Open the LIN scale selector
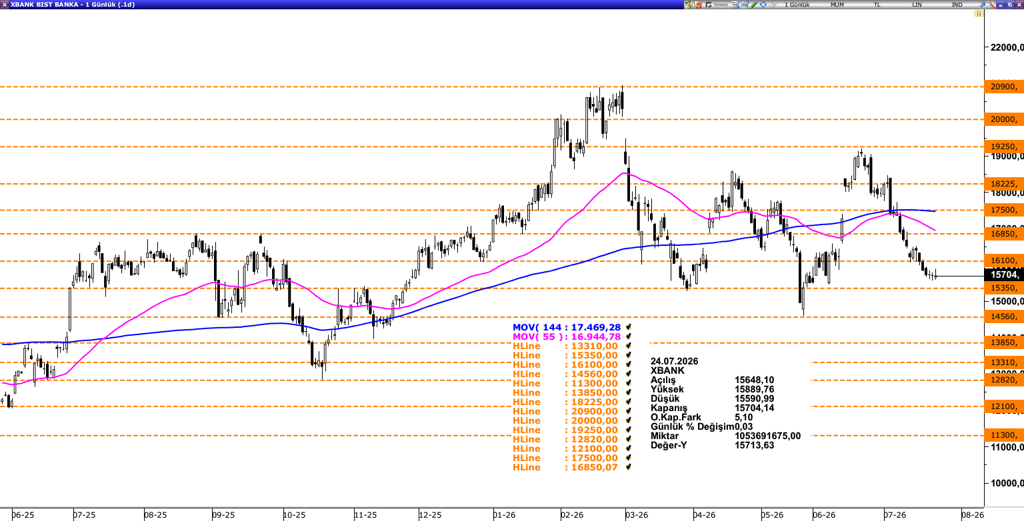The height and width of the screenshot is (521, 1024). tap(917, 5)
